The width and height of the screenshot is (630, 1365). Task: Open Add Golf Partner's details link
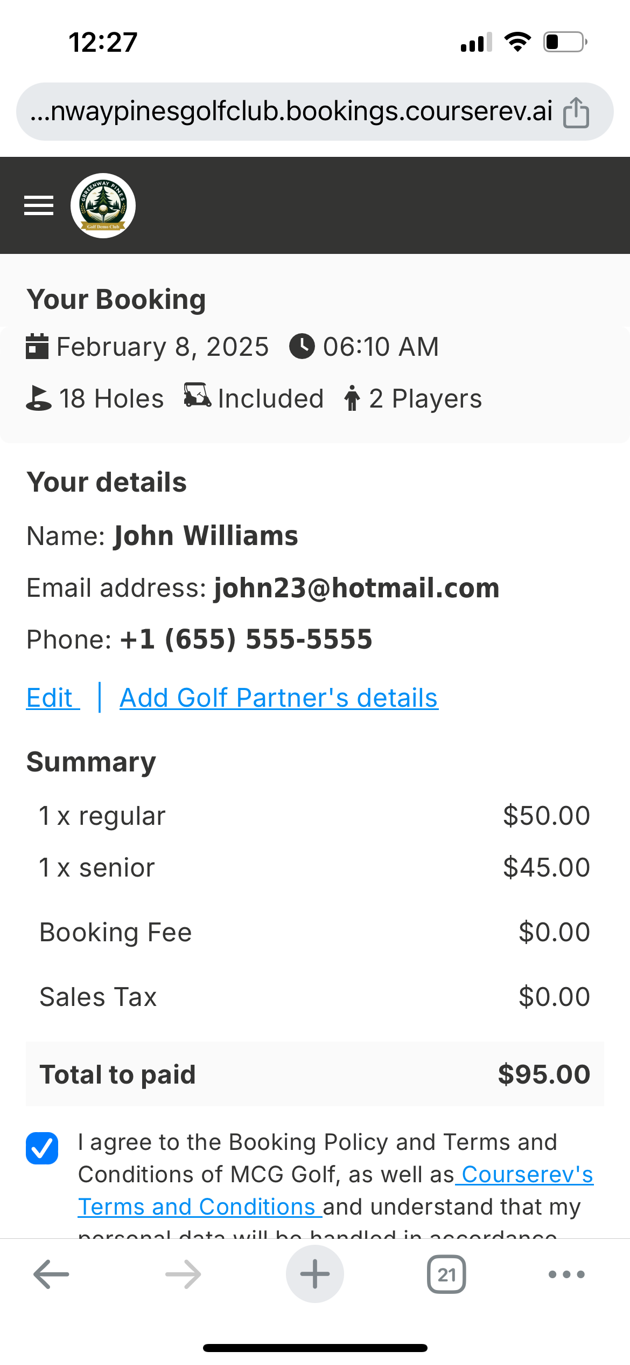pyautogui.click(x=279, y=698)
